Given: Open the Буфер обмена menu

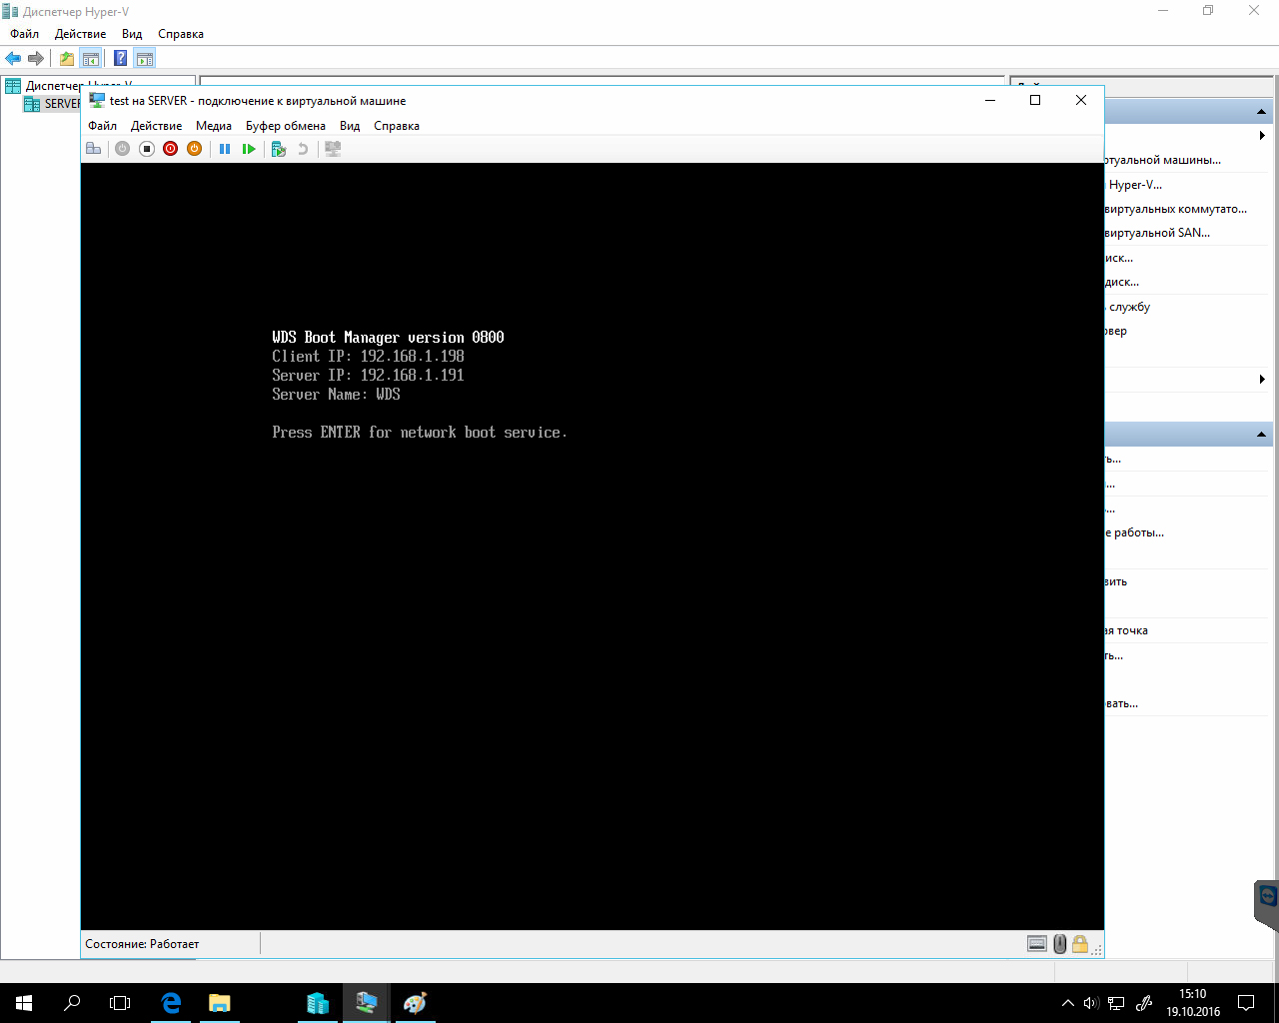Looking at the screenshot, I should click(286, 126).
